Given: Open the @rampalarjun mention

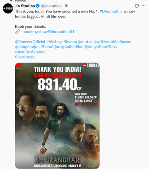Looking at the screenshot, I should point(27,47).
